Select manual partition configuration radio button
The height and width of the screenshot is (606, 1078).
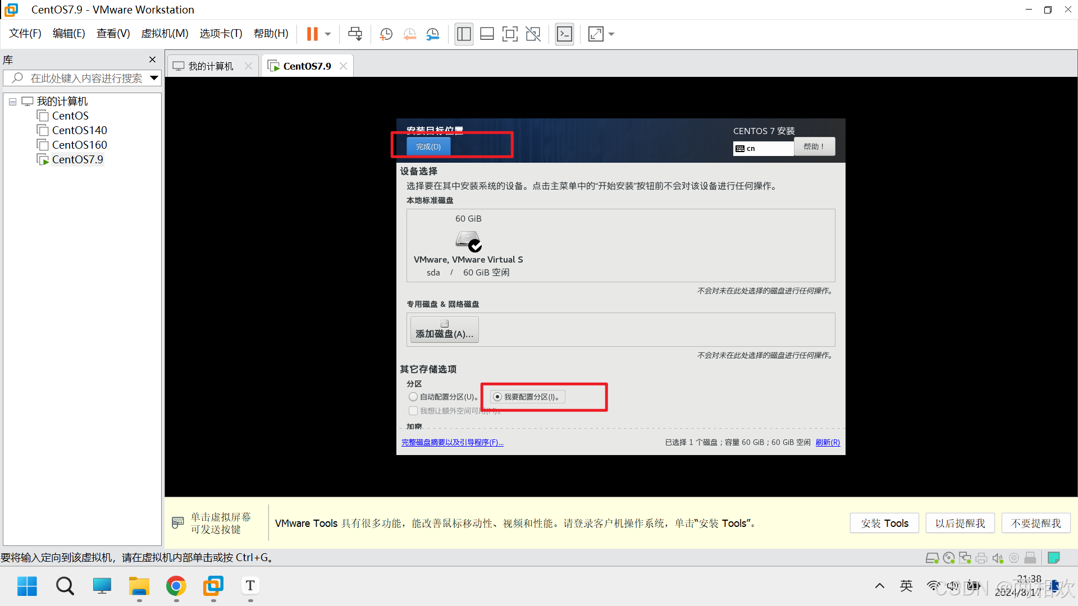pos(497,397)
